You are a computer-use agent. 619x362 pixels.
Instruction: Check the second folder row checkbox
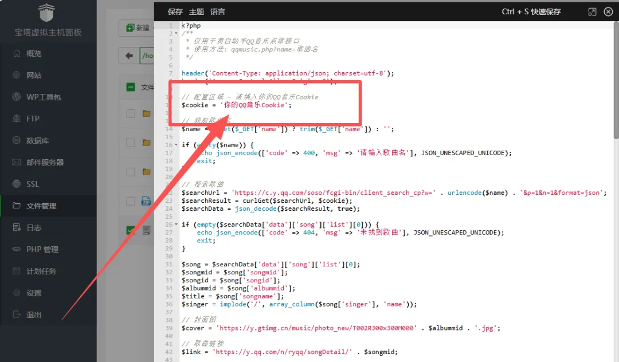(x=131, y=143)
